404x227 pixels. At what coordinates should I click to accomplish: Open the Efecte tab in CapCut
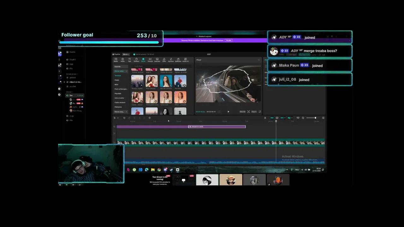point(143,60)
